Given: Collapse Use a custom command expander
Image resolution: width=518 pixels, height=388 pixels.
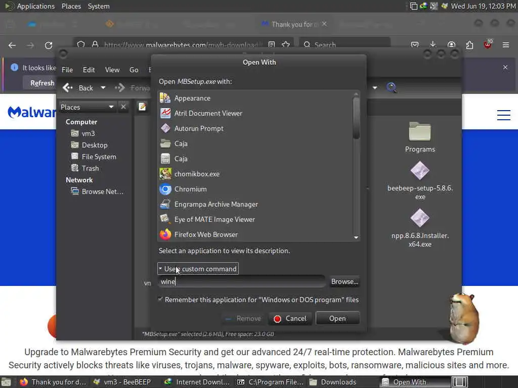Looking at the screenshot, I should click(x=198, y=269).
